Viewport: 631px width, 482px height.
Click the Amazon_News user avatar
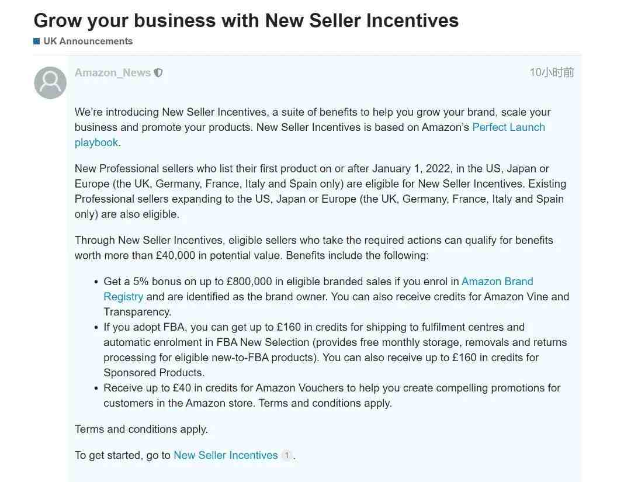[x=50, y=82]
